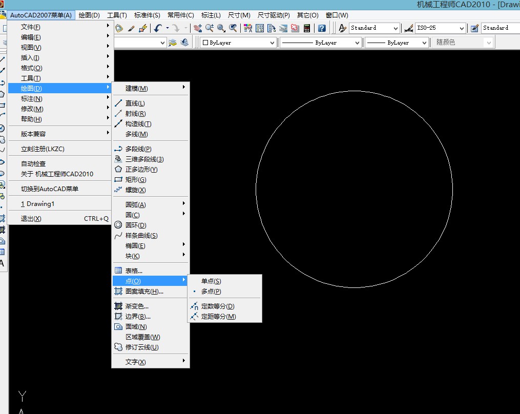The height and width of the screenshot is (414, 520).
Task: Select 直线(L) line command
Action: click(151, 103)
